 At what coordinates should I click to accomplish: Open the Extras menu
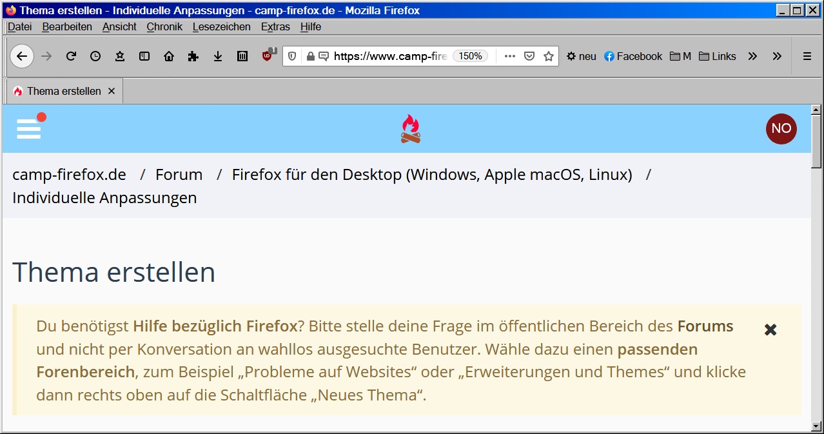[x=275, y=27]
